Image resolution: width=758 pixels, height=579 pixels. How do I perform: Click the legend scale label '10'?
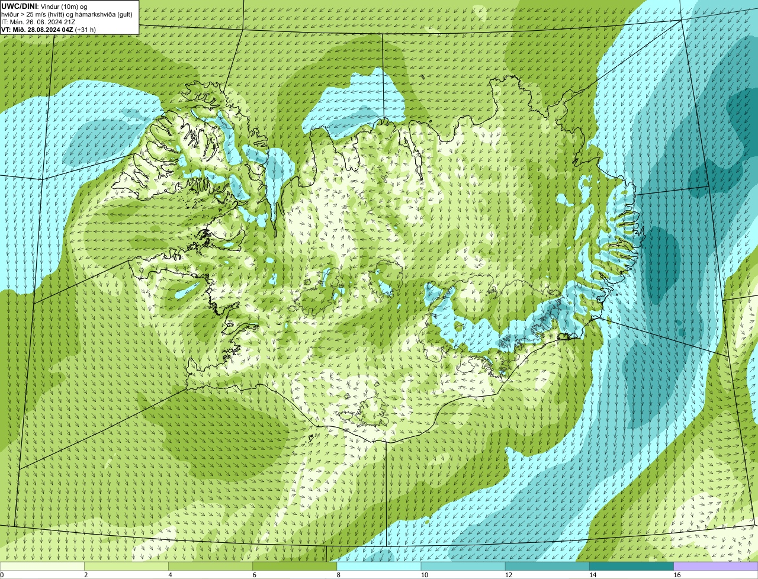pos(425,575)
